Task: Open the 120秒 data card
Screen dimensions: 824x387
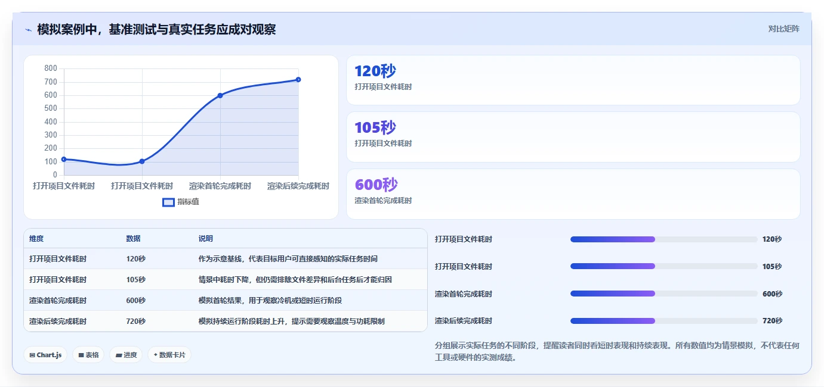Action: tap(573, 80)
